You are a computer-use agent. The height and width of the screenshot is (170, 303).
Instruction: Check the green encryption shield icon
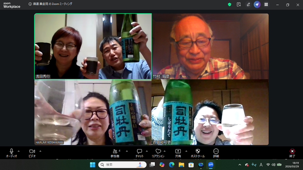click(x=229, y=4)
